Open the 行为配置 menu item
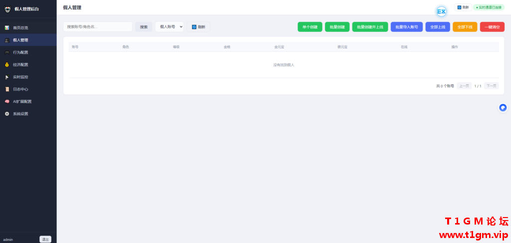The width and height of the screenshot is (511, 243). 28,52
